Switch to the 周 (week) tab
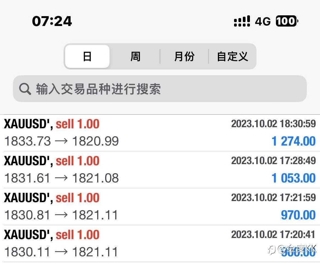 (135, 57)
